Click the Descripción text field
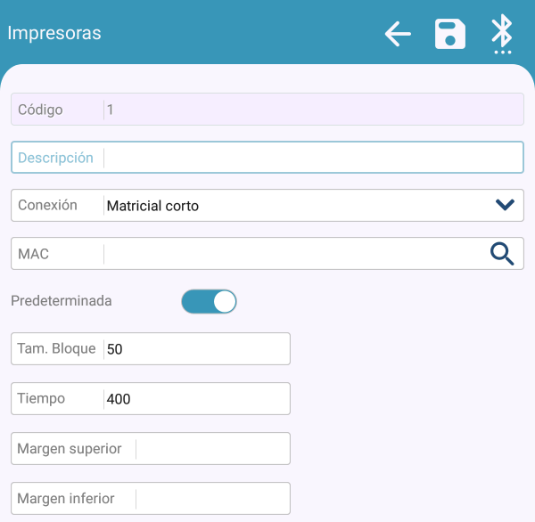 click(312, 158)
